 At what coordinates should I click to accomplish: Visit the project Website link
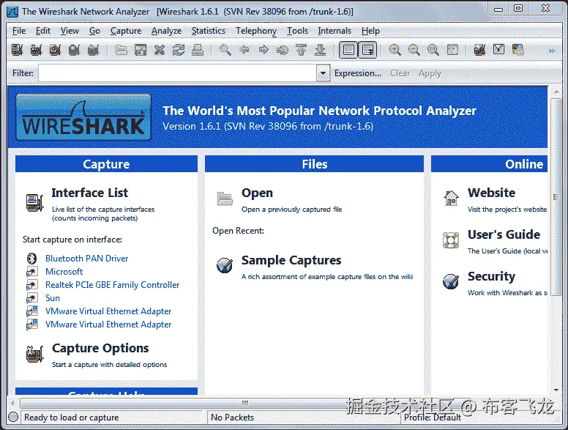[491, 193]
